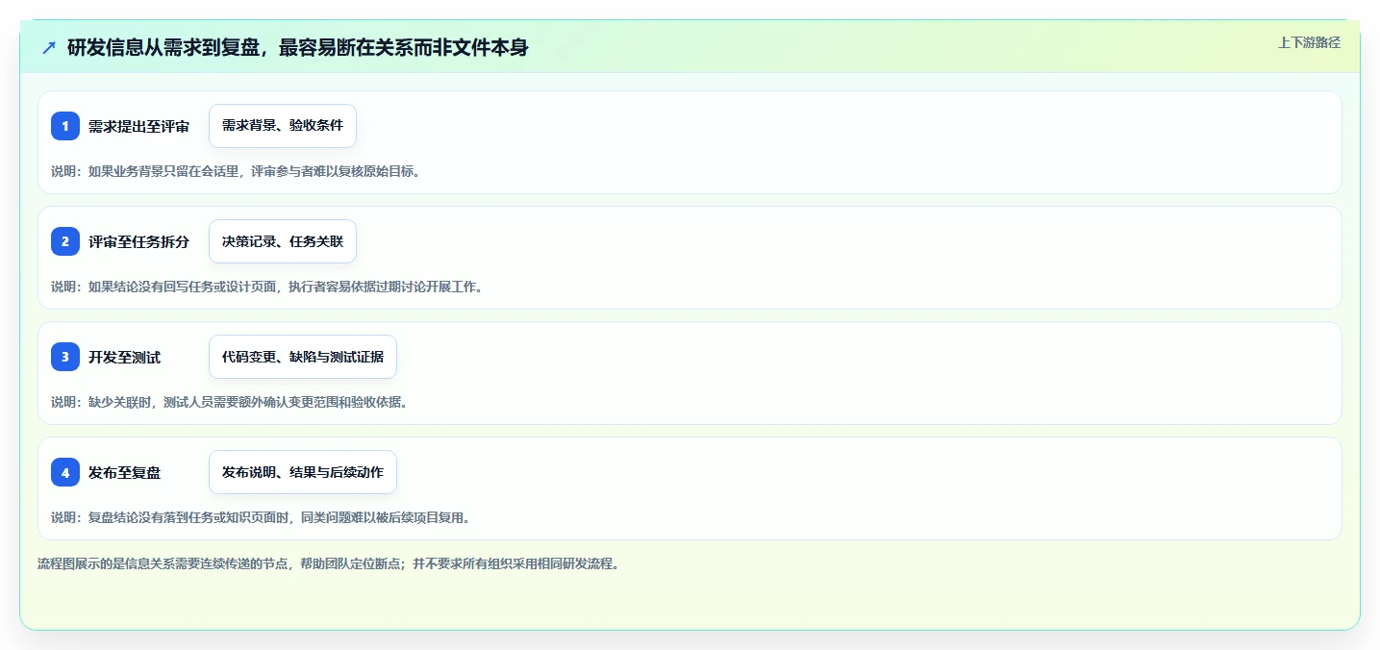Click the note about 复盘结论没有落到任务
The height and width of the screenshot is (650, 1380).
coord(261,517)
